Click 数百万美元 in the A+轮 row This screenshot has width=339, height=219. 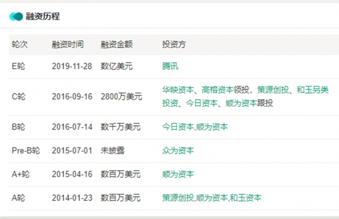point(121,174)
